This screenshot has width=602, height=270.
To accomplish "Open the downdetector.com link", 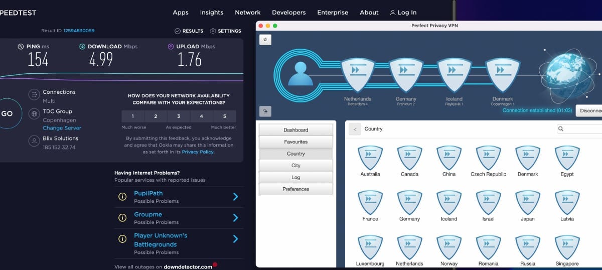I will [188, 267].
